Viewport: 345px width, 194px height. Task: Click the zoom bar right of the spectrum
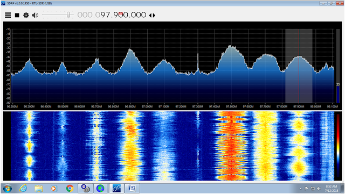[338, 66]
